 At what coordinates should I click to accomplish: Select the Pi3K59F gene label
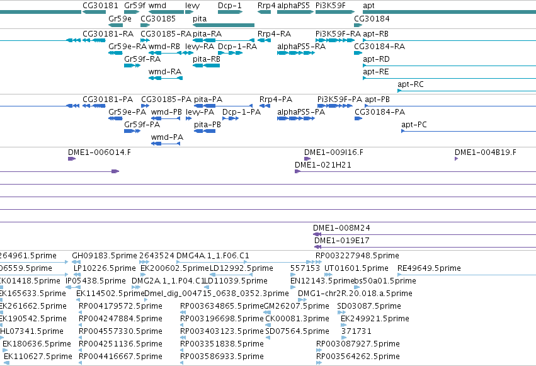click(331, 6)
